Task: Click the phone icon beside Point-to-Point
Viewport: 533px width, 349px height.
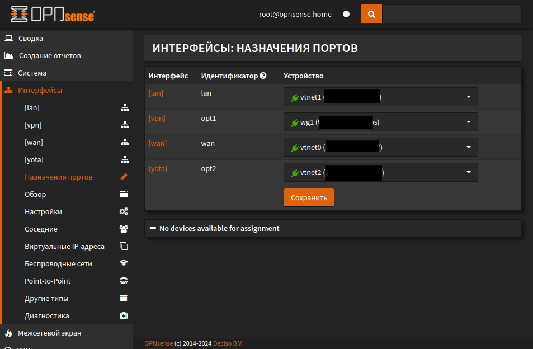Action: (124, 281)
